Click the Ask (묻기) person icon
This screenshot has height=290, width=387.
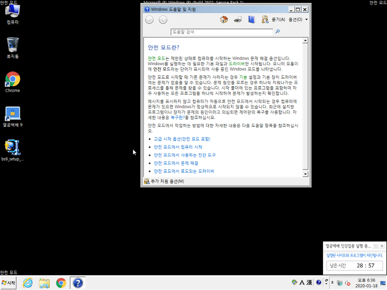pos(265,19)
